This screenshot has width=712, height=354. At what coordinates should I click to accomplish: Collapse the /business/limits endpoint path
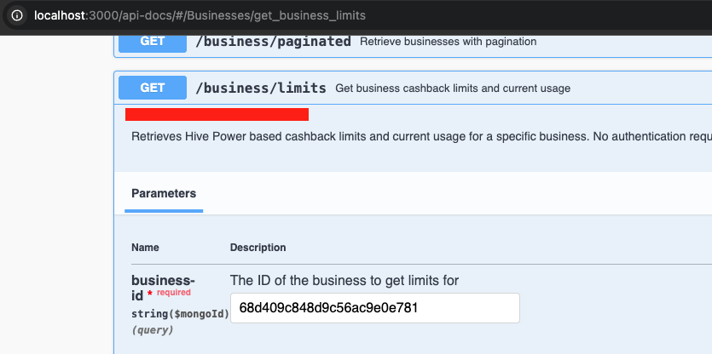261,88
